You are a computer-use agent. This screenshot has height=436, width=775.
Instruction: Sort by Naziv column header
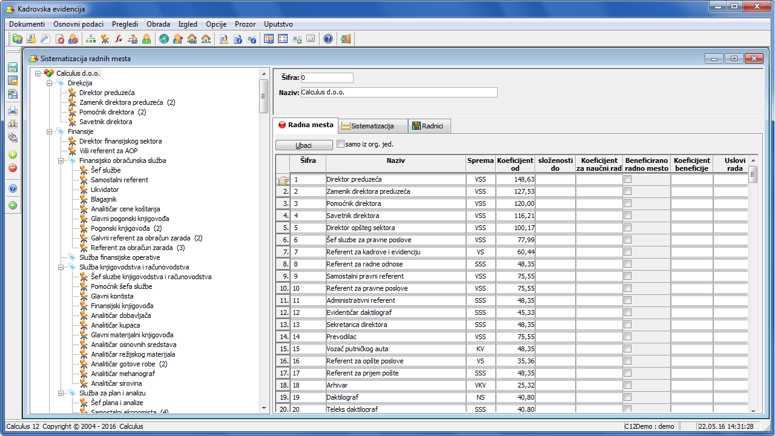click(396, 164)
